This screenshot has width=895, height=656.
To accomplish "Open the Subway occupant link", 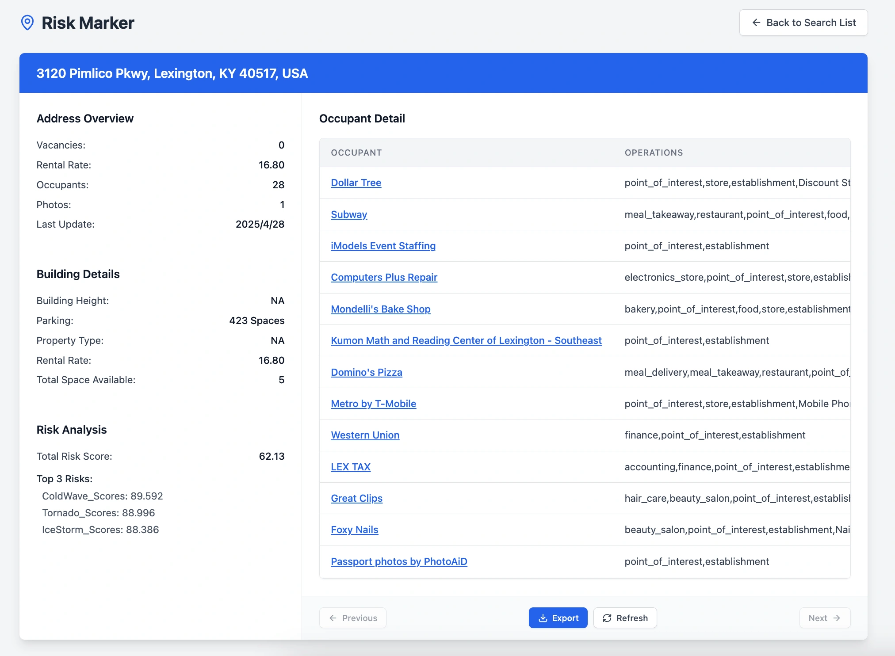I will tap(349, 214).
